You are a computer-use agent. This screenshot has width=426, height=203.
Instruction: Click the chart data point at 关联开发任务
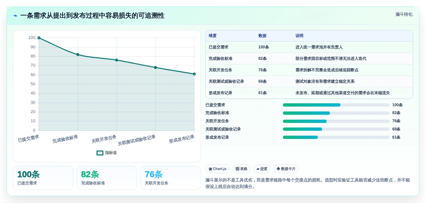(117, 60)
